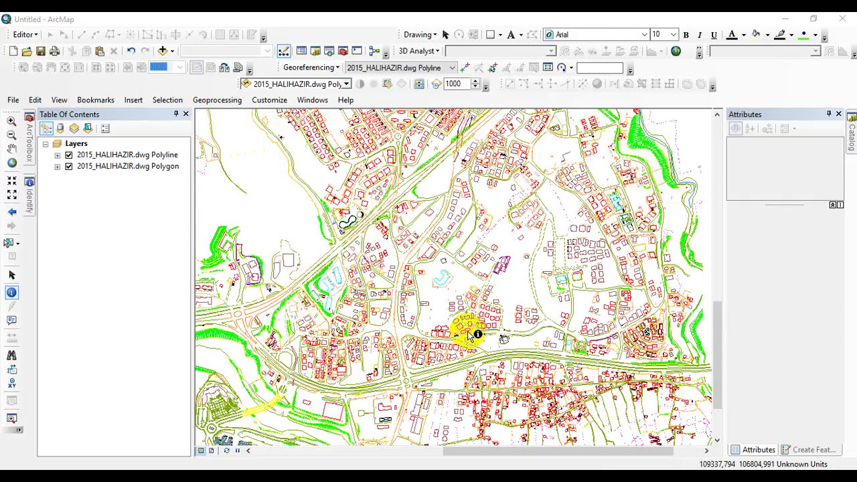Image resolution: width=857 pixels, height=482 pixels.
Task: Add georeferencing control points tool
Action: click(x=465, y=68)
